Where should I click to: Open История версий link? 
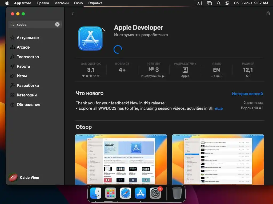click(x=247, y=94)
